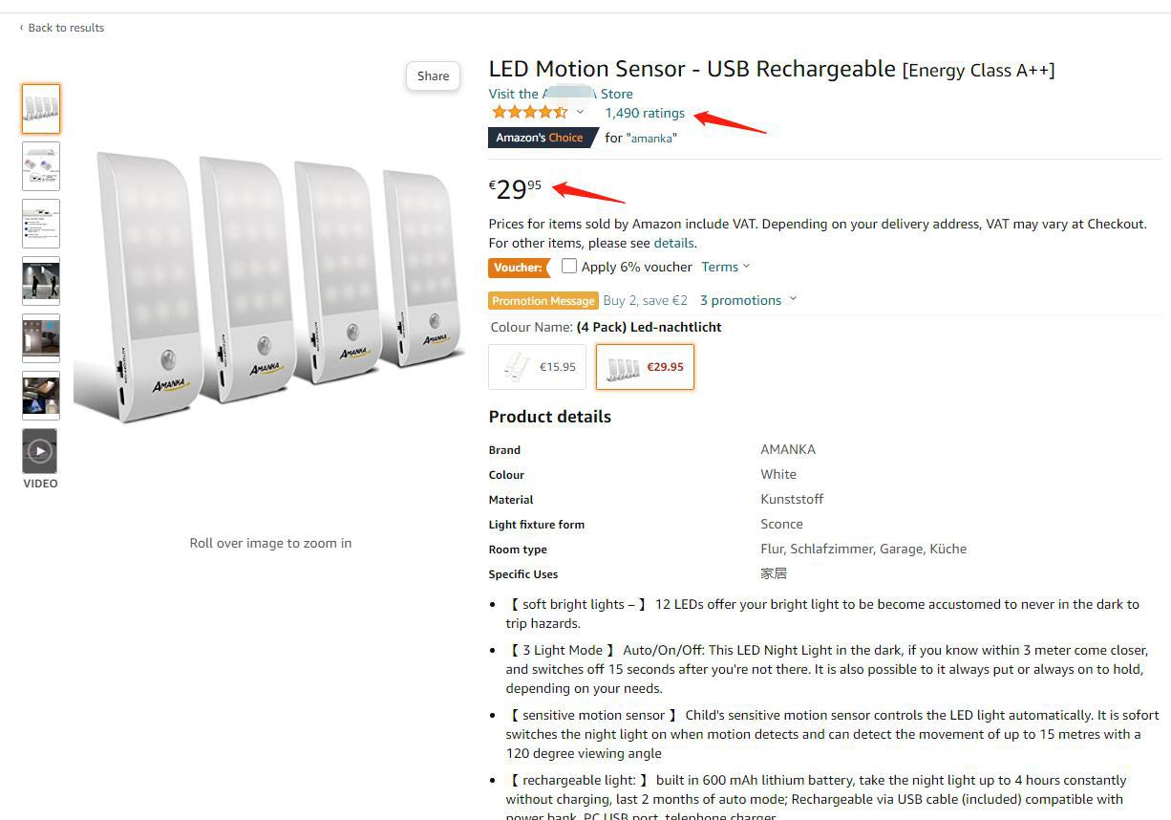Viewport: 1171px width, 820px height.
Task: Click the "amanka" search term link
Action: click(x=651, y=138)
